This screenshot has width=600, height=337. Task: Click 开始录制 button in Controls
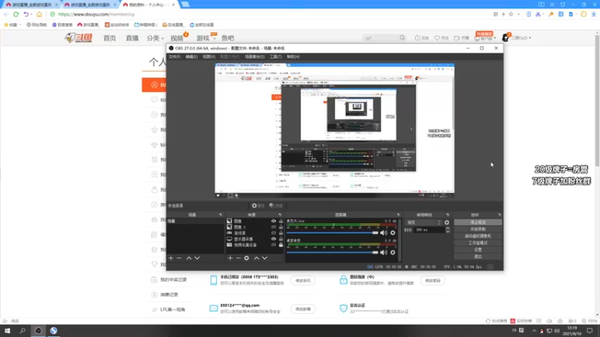click(478, 229)
